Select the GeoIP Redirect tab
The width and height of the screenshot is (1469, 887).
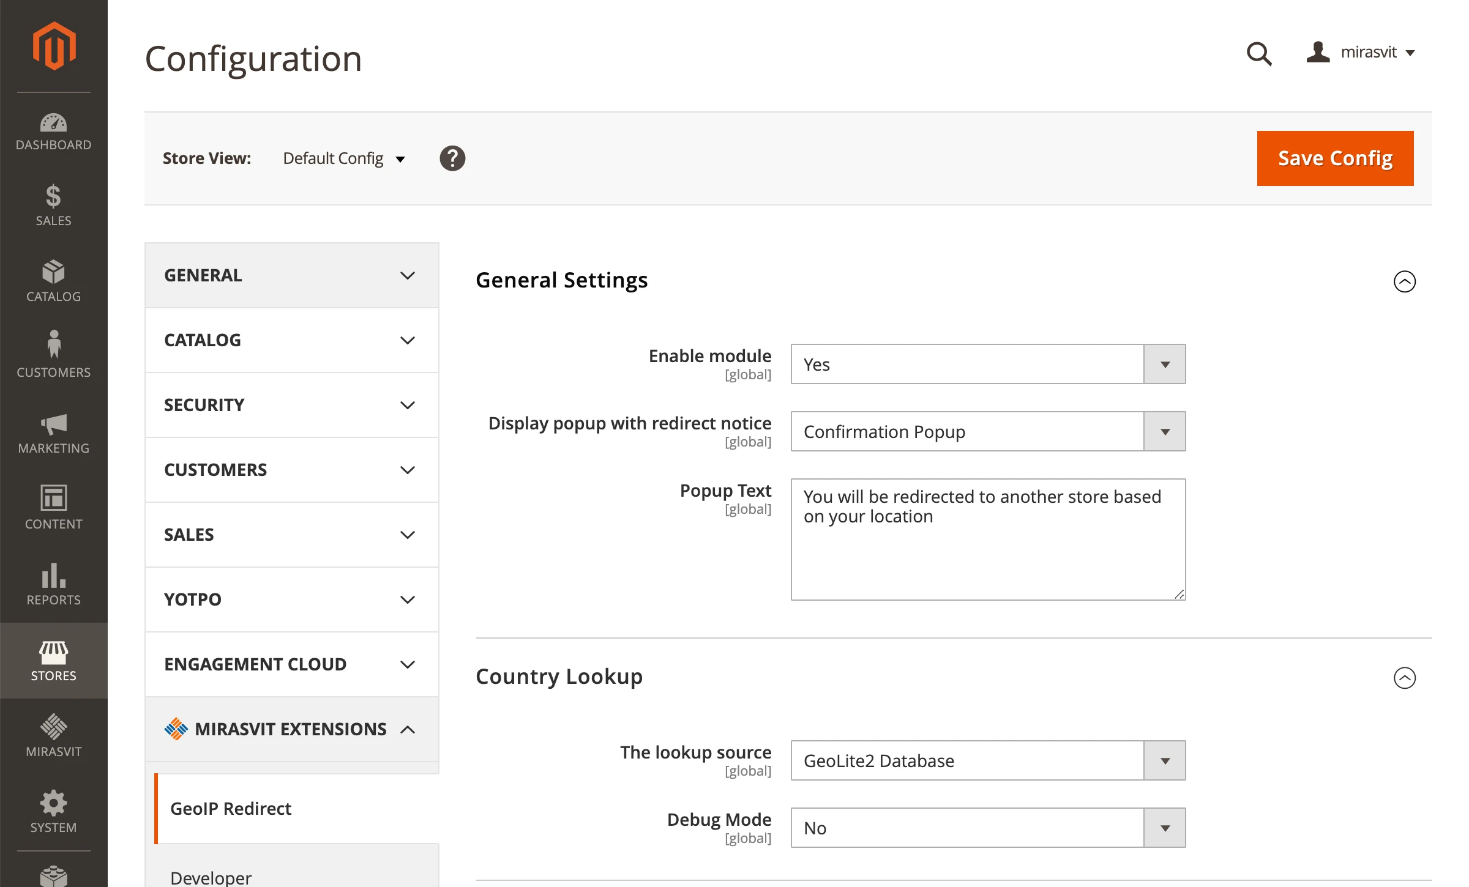tap(231, 809)
